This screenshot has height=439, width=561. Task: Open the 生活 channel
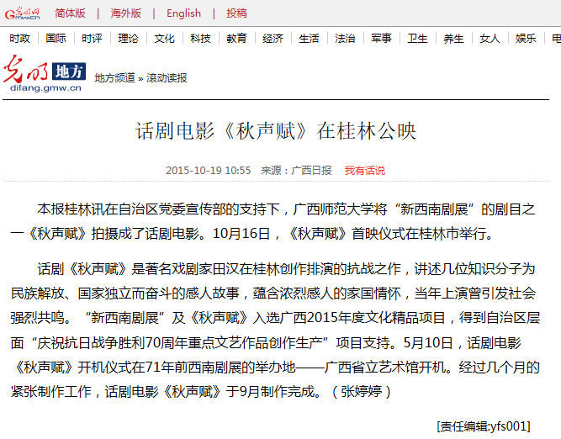[309, 38]
